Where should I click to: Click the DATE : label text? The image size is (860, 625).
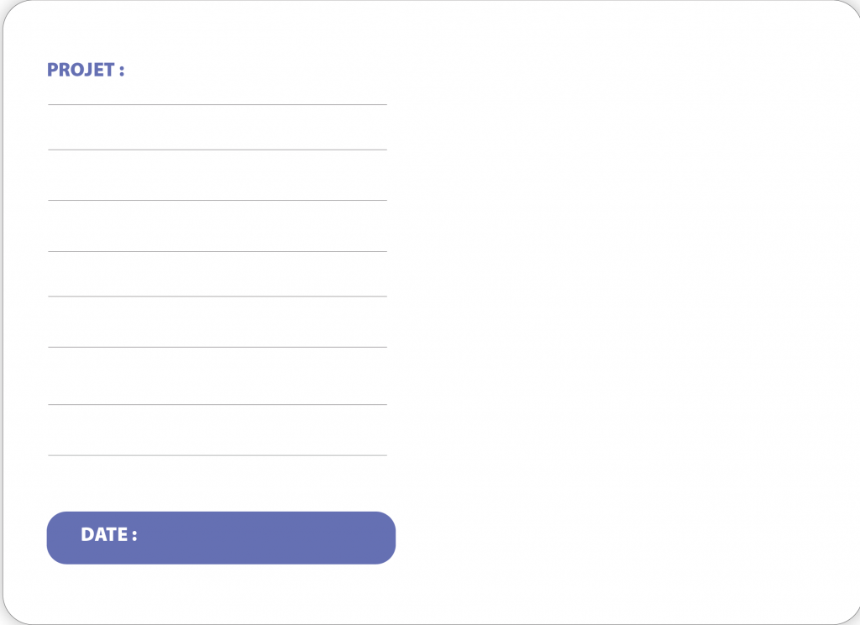coord(108,535)
